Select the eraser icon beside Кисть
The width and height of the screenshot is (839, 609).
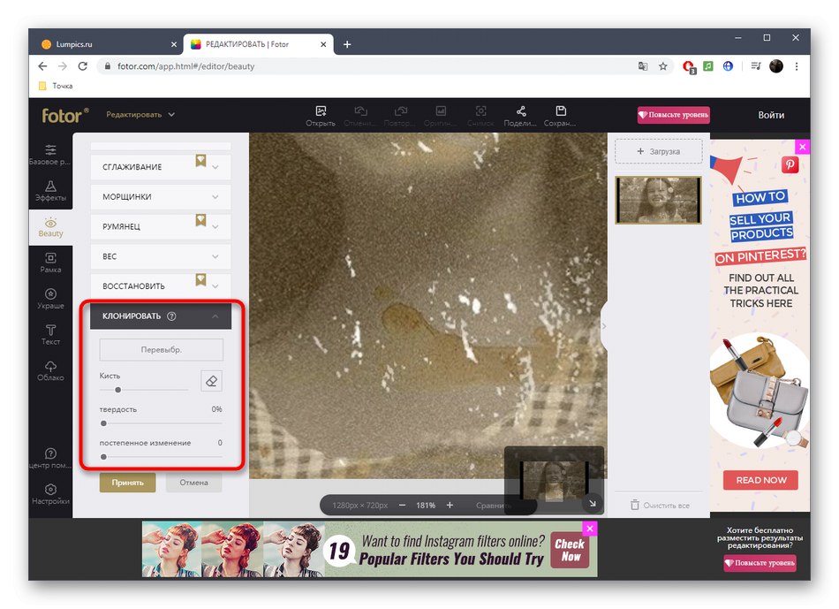tap(211, 381)
